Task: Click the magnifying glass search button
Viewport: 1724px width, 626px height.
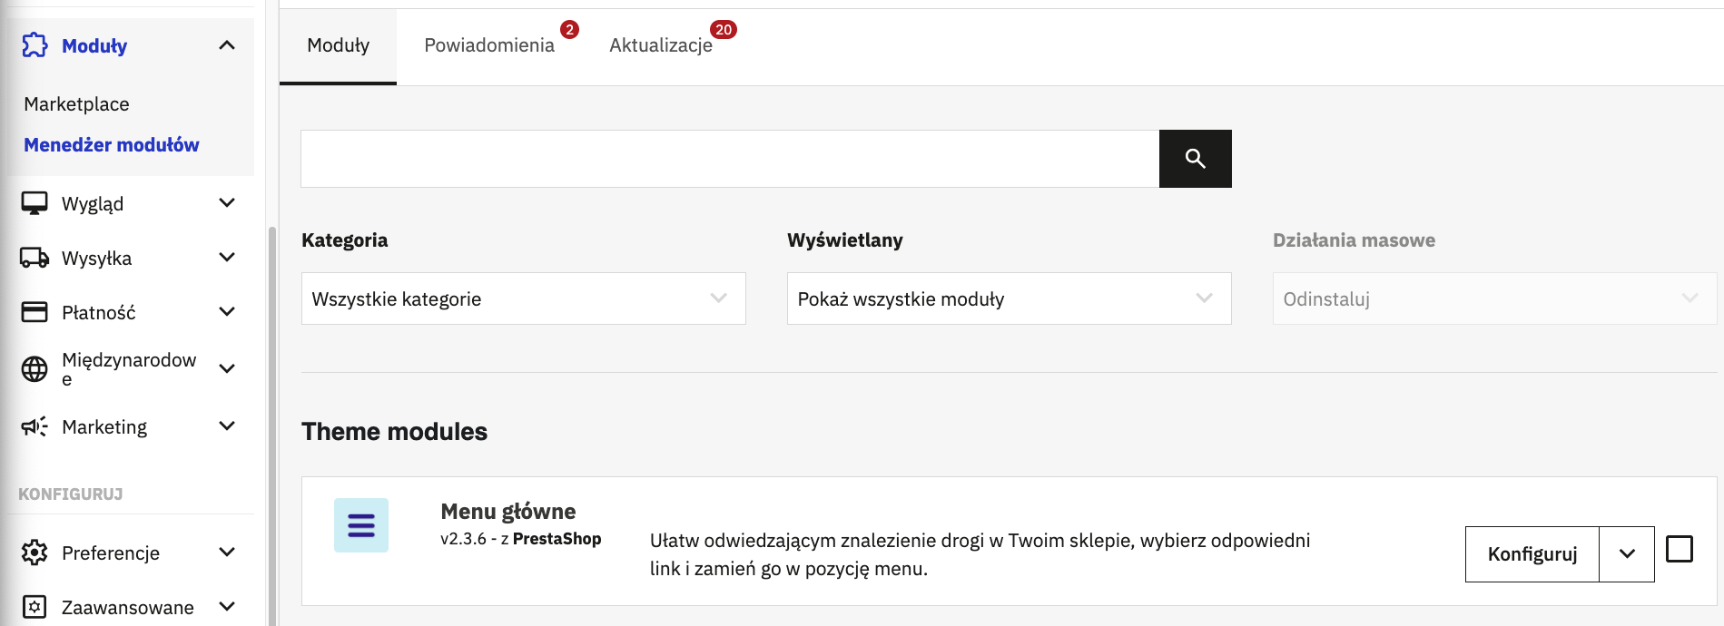Action: point(1195,159)
